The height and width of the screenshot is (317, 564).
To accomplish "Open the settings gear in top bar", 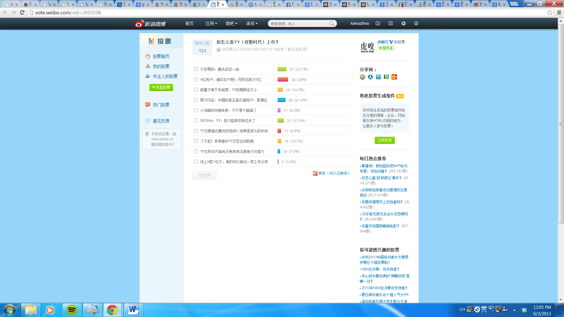I will 403,23.
